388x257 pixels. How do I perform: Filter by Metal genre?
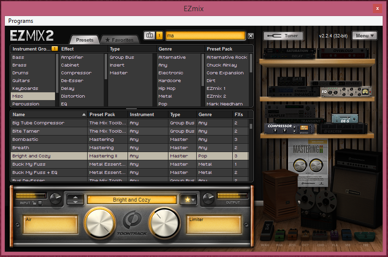(x=179, y=96)
